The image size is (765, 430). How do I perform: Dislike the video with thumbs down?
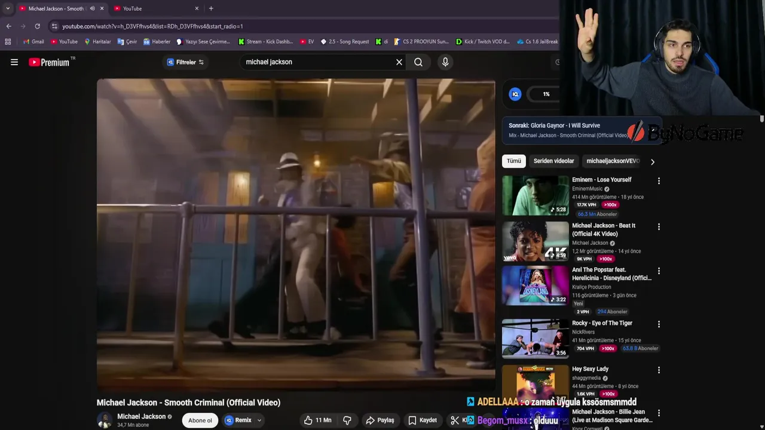[347, 420]
